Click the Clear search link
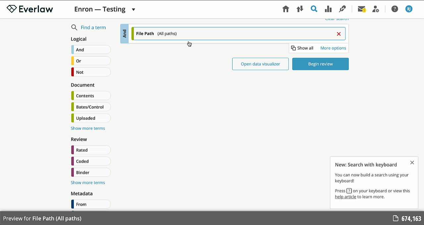 337,20
